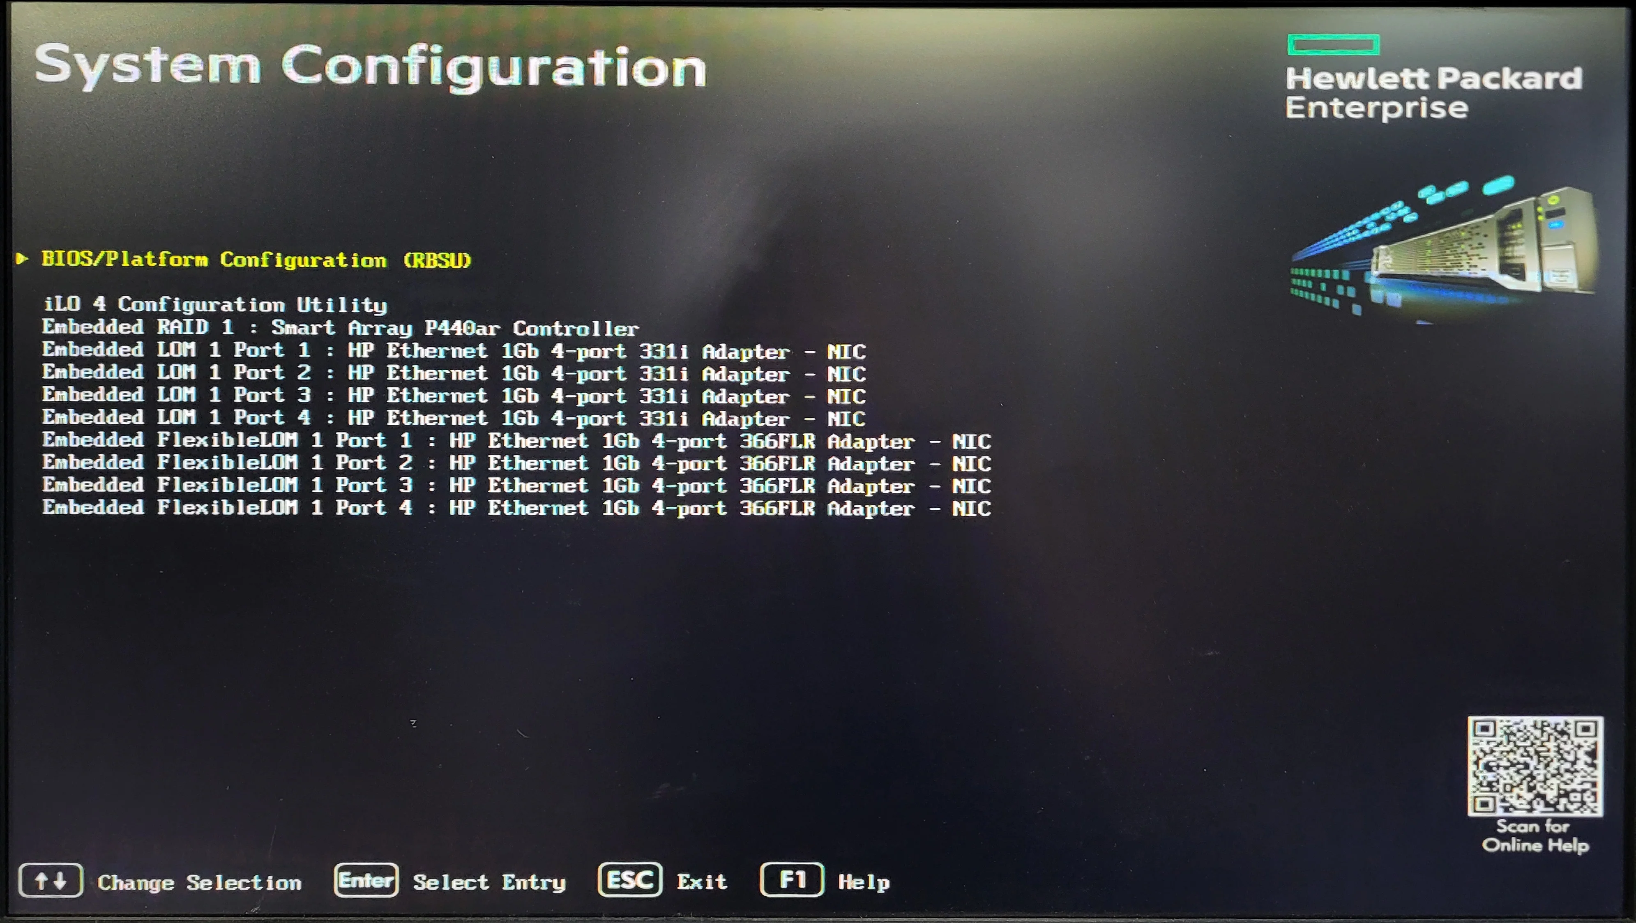Open Embedded FlexibleLOM 1 Port 4 entry

[x=516, y=508]
